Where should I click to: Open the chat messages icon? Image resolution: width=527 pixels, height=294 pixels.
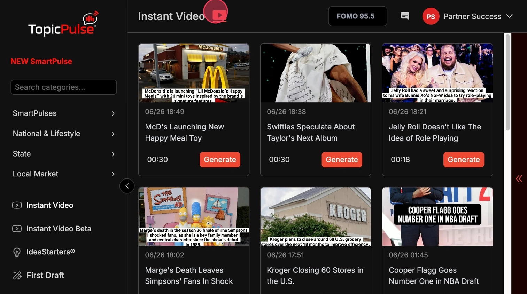click(x=405, y=16)
